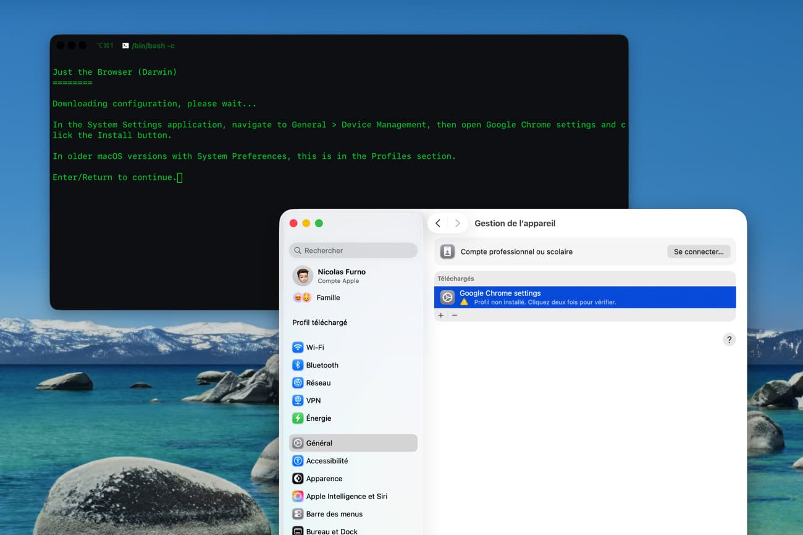This screenshot has width=803, height=535.
Task: Open Bureau et Dock settings
Action: click(x=332, y=531)
